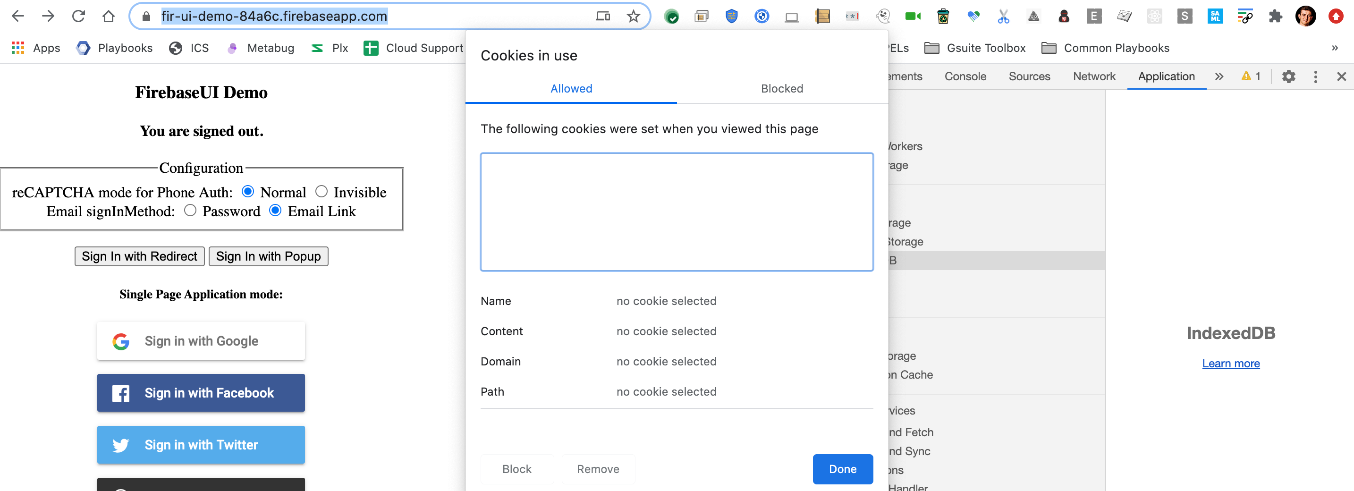The width and height of the screenshot is (1354, 491).
Task: Click the DevTools warning count icon
Action: point(1251,77)
